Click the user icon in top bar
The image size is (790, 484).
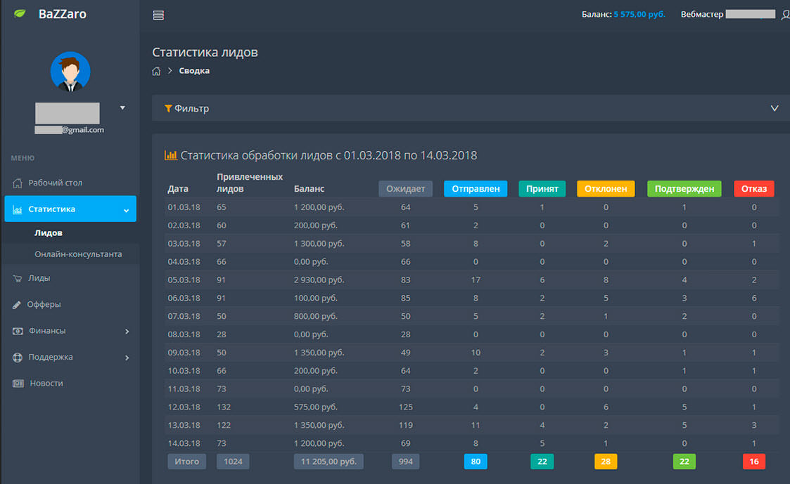pyautogui.click(x=785, y=15)
